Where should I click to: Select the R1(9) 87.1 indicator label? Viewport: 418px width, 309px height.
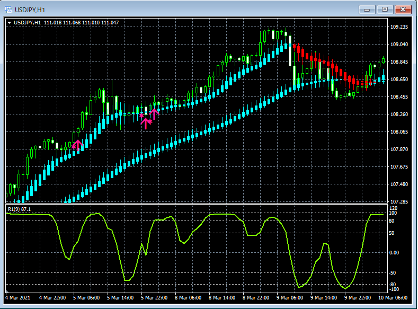tap(19, 209)
